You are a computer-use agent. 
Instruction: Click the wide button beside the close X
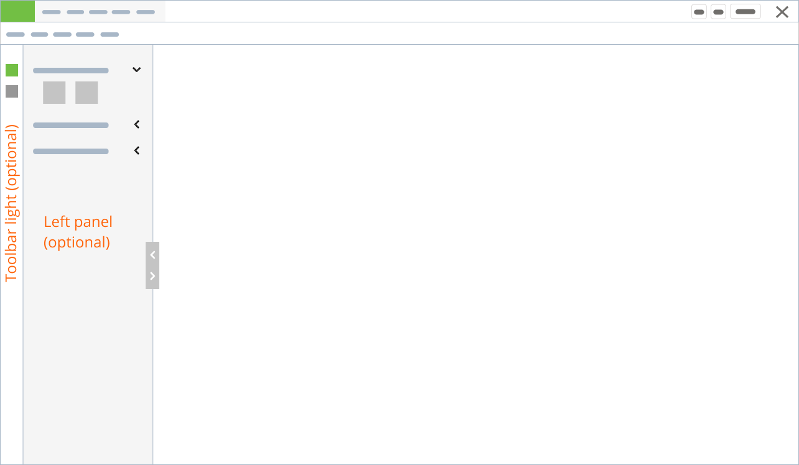pyautogui.click(x=745, y=12)
